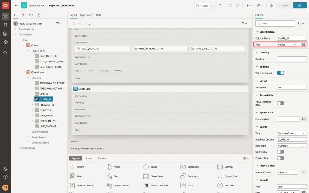The height and width of the screenshot is (193, 309).
Task: Expand the Post-Rendering tree node
Action: pos(15,148)
